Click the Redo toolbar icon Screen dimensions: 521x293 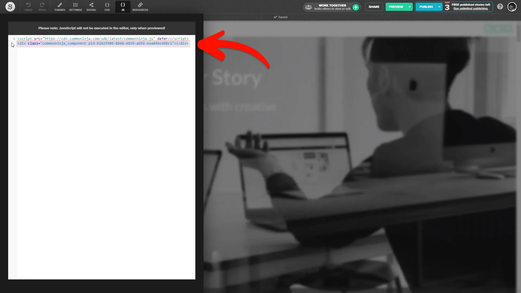tap(42, 7)
